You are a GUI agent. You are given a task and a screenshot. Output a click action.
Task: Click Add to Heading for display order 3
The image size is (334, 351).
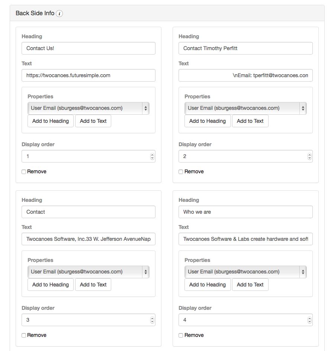click(x=51, y=285)
